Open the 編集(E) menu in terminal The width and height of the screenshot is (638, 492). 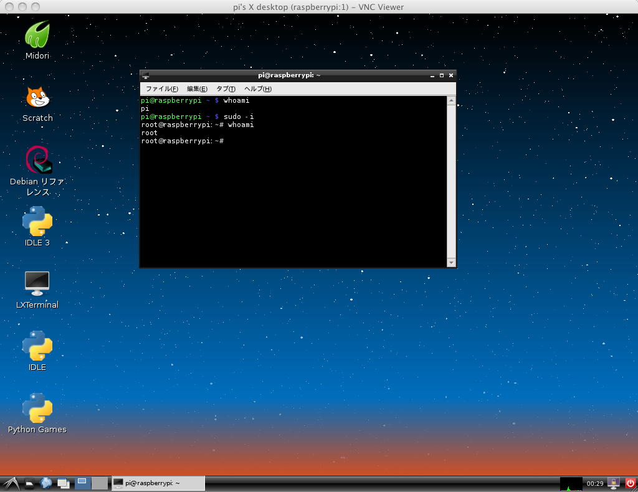(197, 89)
